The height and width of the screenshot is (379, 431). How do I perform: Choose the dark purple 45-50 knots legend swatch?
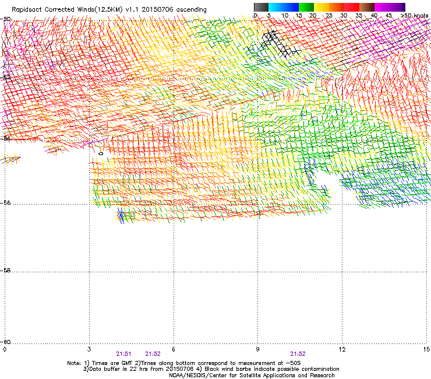[x=397, y=7]
